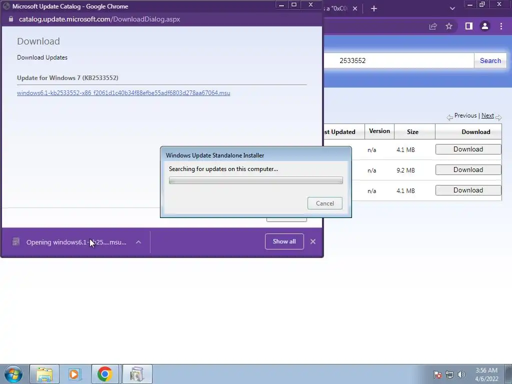Expand options for the downloaded msu file
Image resolution: width=512 pixels, height=384 pixels.
click(x=138, y=242)
